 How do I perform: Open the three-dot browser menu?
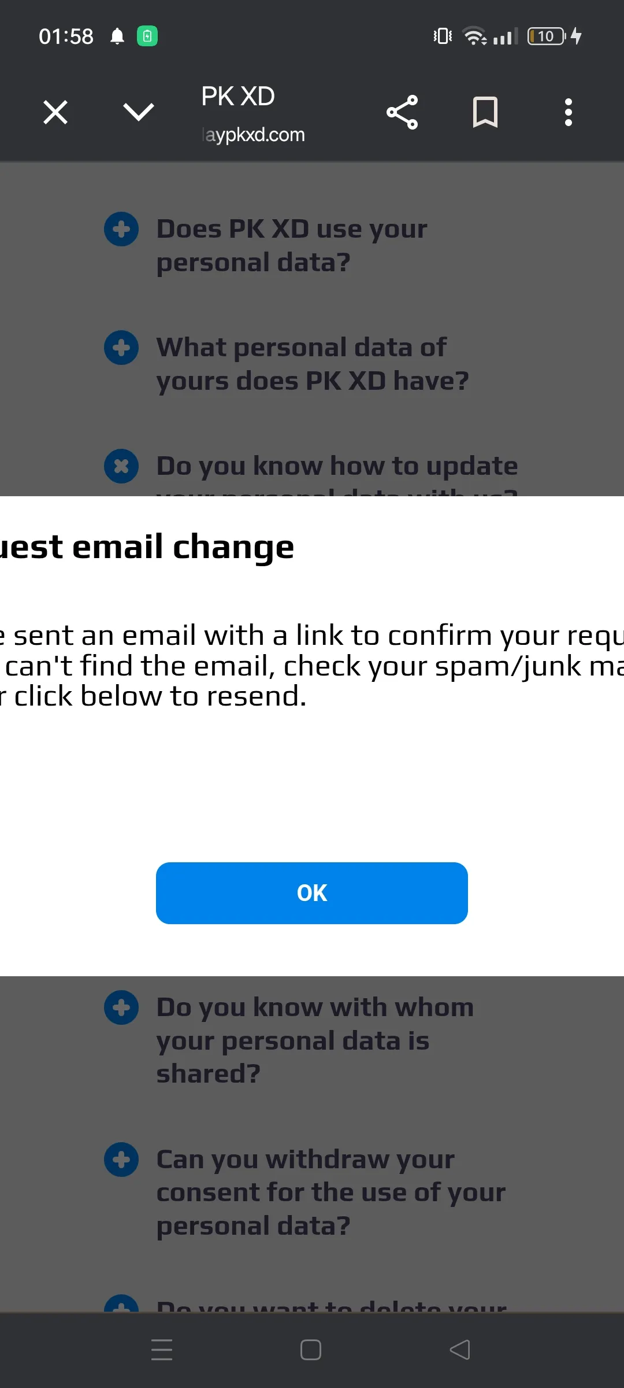pos(568,112)
